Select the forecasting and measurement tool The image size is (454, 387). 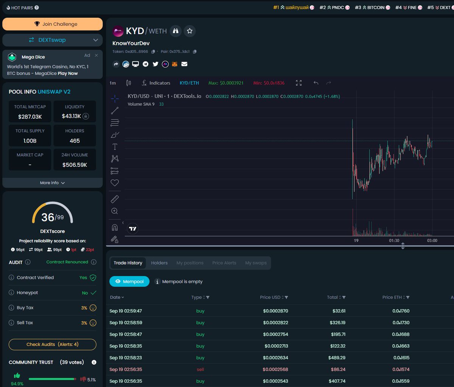point(115,171)
